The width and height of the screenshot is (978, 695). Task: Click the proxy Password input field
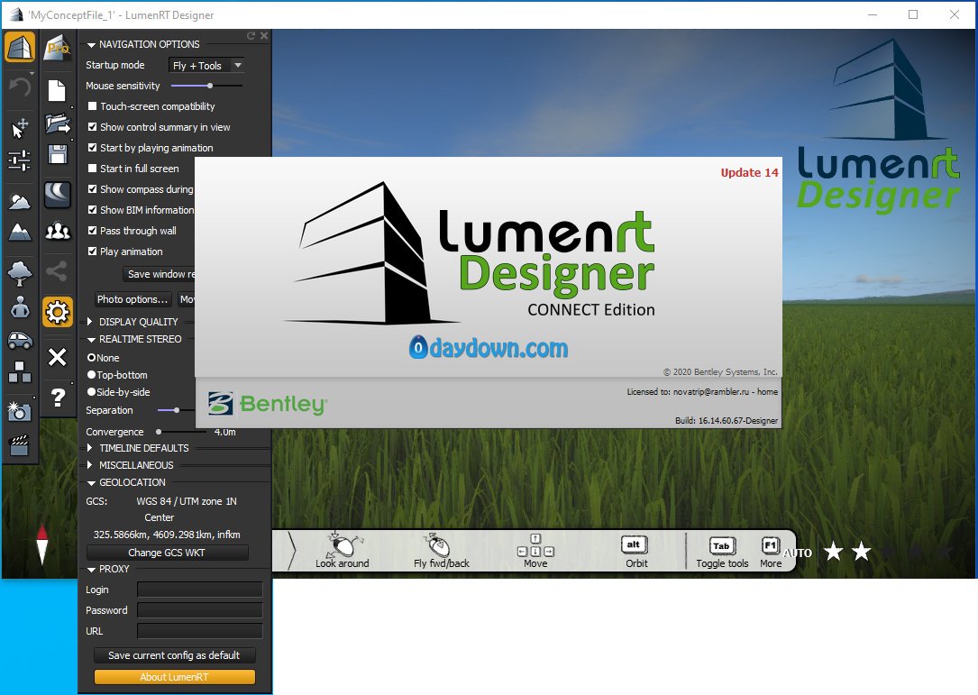tap(199, 610)
